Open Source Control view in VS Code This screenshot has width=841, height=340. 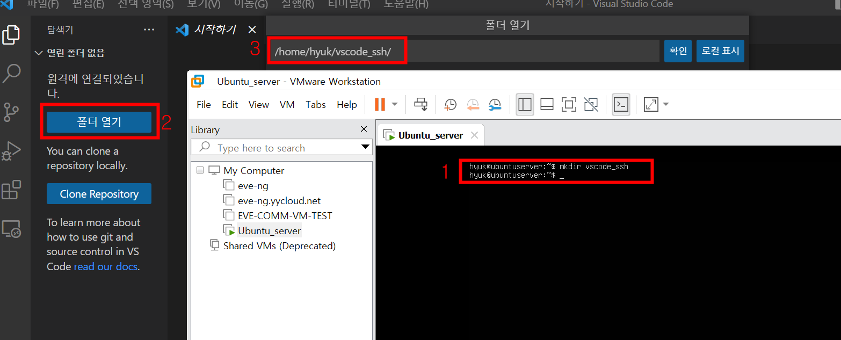[12, 112]
